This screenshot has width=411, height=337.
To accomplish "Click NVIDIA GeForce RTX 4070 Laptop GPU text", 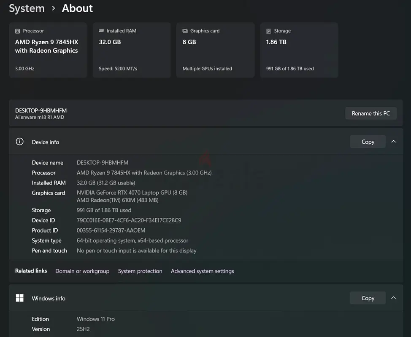I will pyautogui.click(x=132, y=193).
